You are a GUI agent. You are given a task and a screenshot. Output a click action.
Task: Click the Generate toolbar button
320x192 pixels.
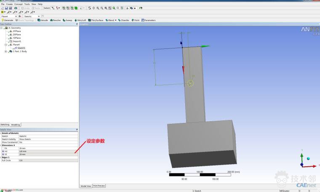click(x=7, y=20)
